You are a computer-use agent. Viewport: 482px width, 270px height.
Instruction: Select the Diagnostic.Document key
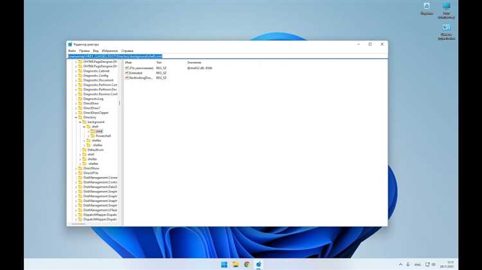[98, 80]
